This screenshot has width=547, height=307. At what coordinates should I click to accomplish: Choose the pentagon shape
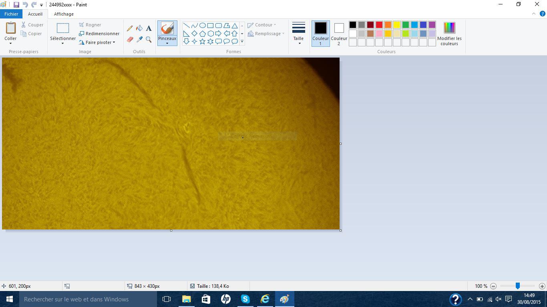click(x=202, y=34)
